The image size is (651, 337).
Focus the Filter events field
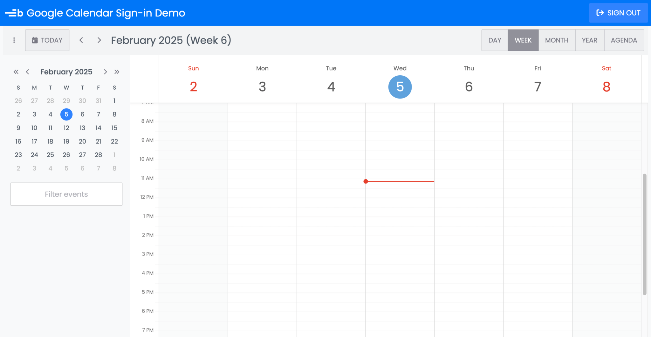tap(66, 194)
